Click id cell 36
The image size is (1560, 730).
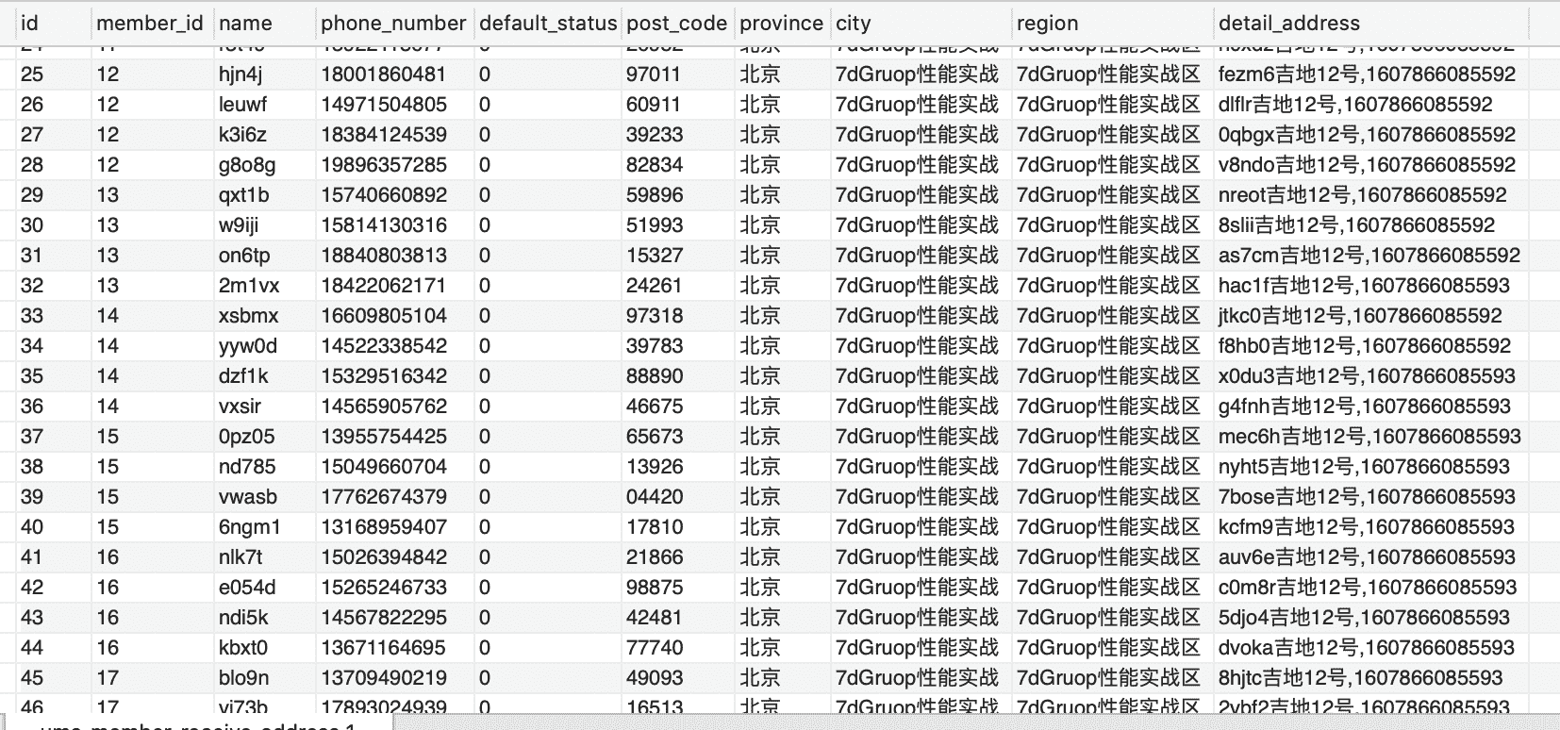32,406
